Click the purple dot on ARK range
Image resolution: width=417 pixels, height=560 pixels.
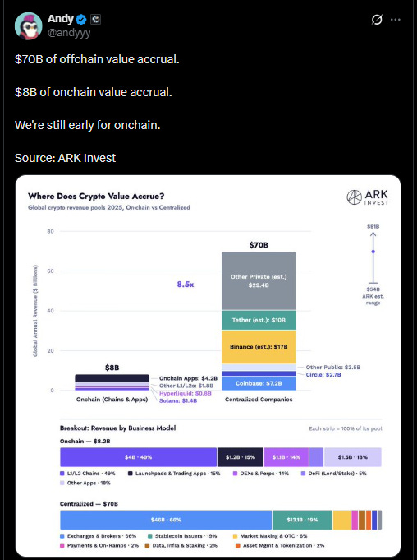pos(373,252)
